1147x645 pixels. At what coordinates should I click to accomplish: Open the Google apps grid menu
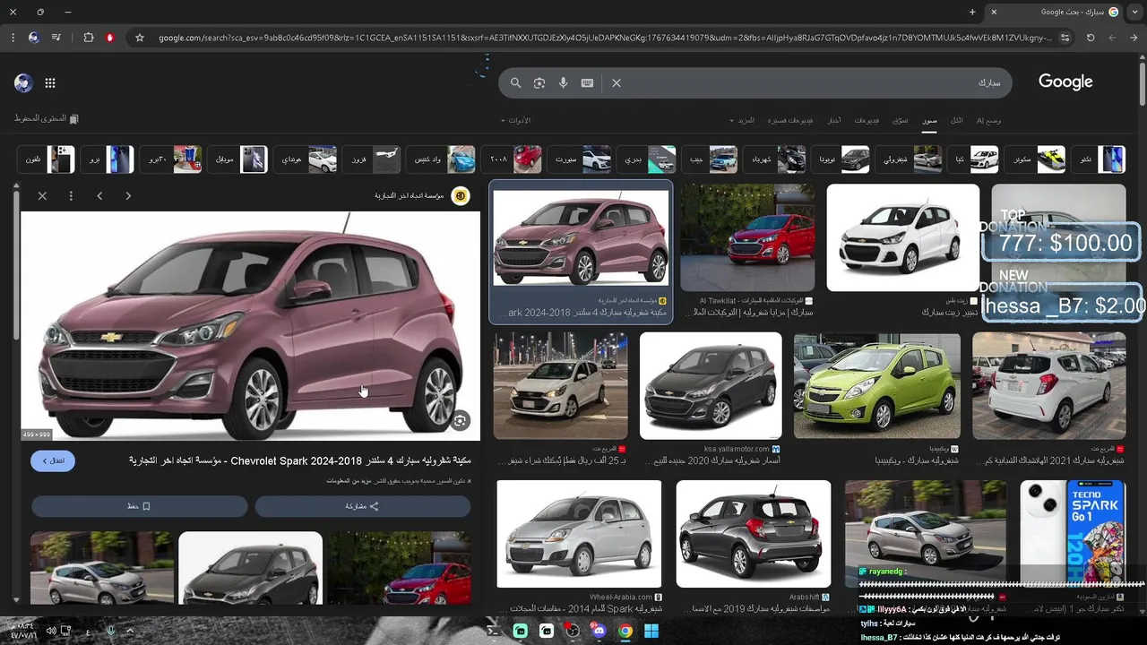pos(50,83)
